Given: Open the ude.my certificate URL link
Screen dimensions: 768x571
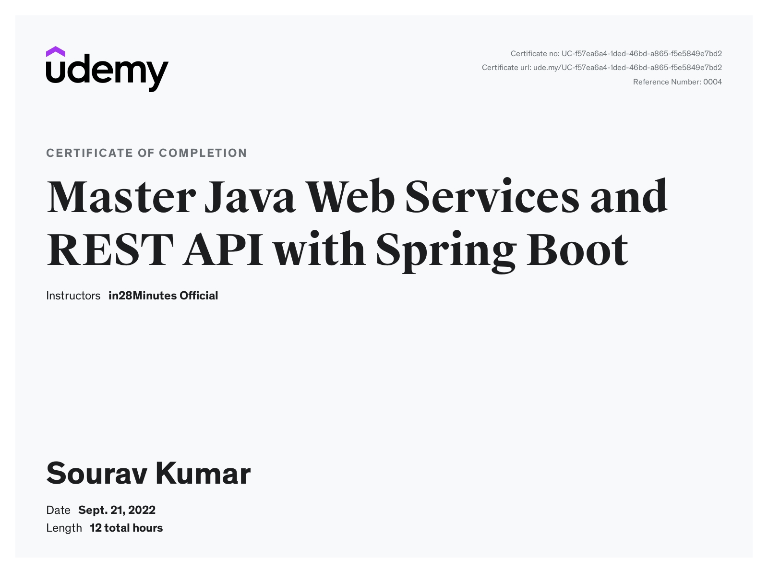Looking at the screenshot, I should [x=627, y=68].
